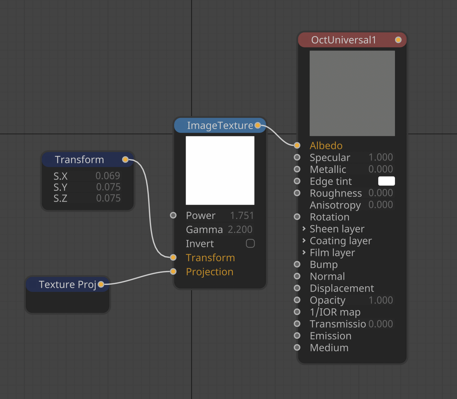Select the Transform node title bar
The width and height of the screenshot is (457, 399).
(79, 160)
